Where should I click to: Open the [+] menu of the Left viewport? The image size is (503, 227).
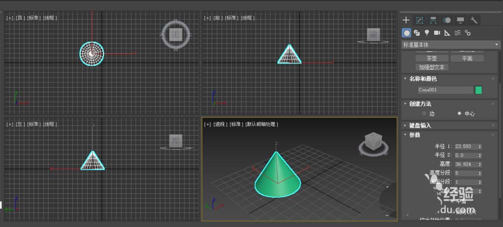[10, 124]
